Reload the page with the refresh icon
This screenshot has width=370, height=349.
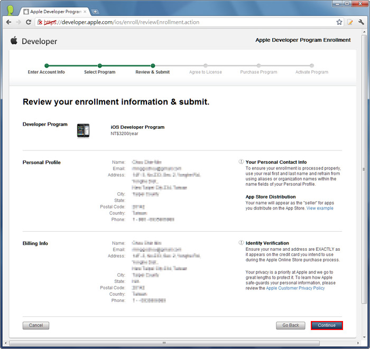click(29, 22)
